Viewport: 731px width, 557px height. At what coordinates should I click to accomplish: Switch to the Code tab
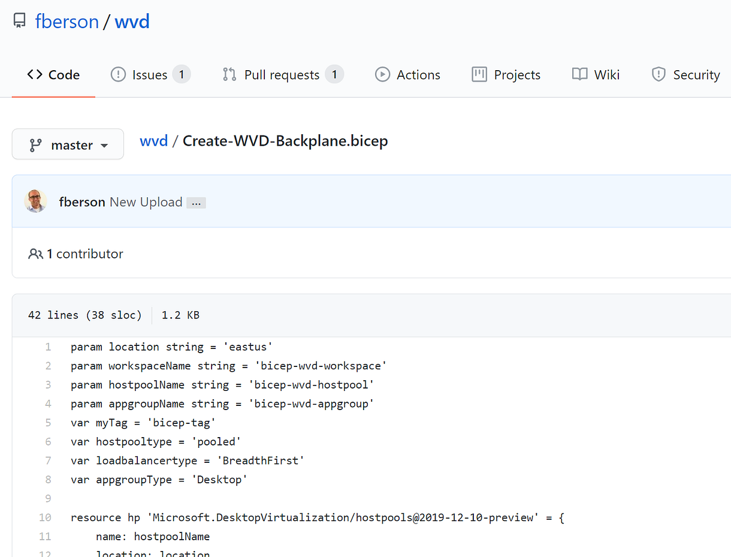(53, 75)
